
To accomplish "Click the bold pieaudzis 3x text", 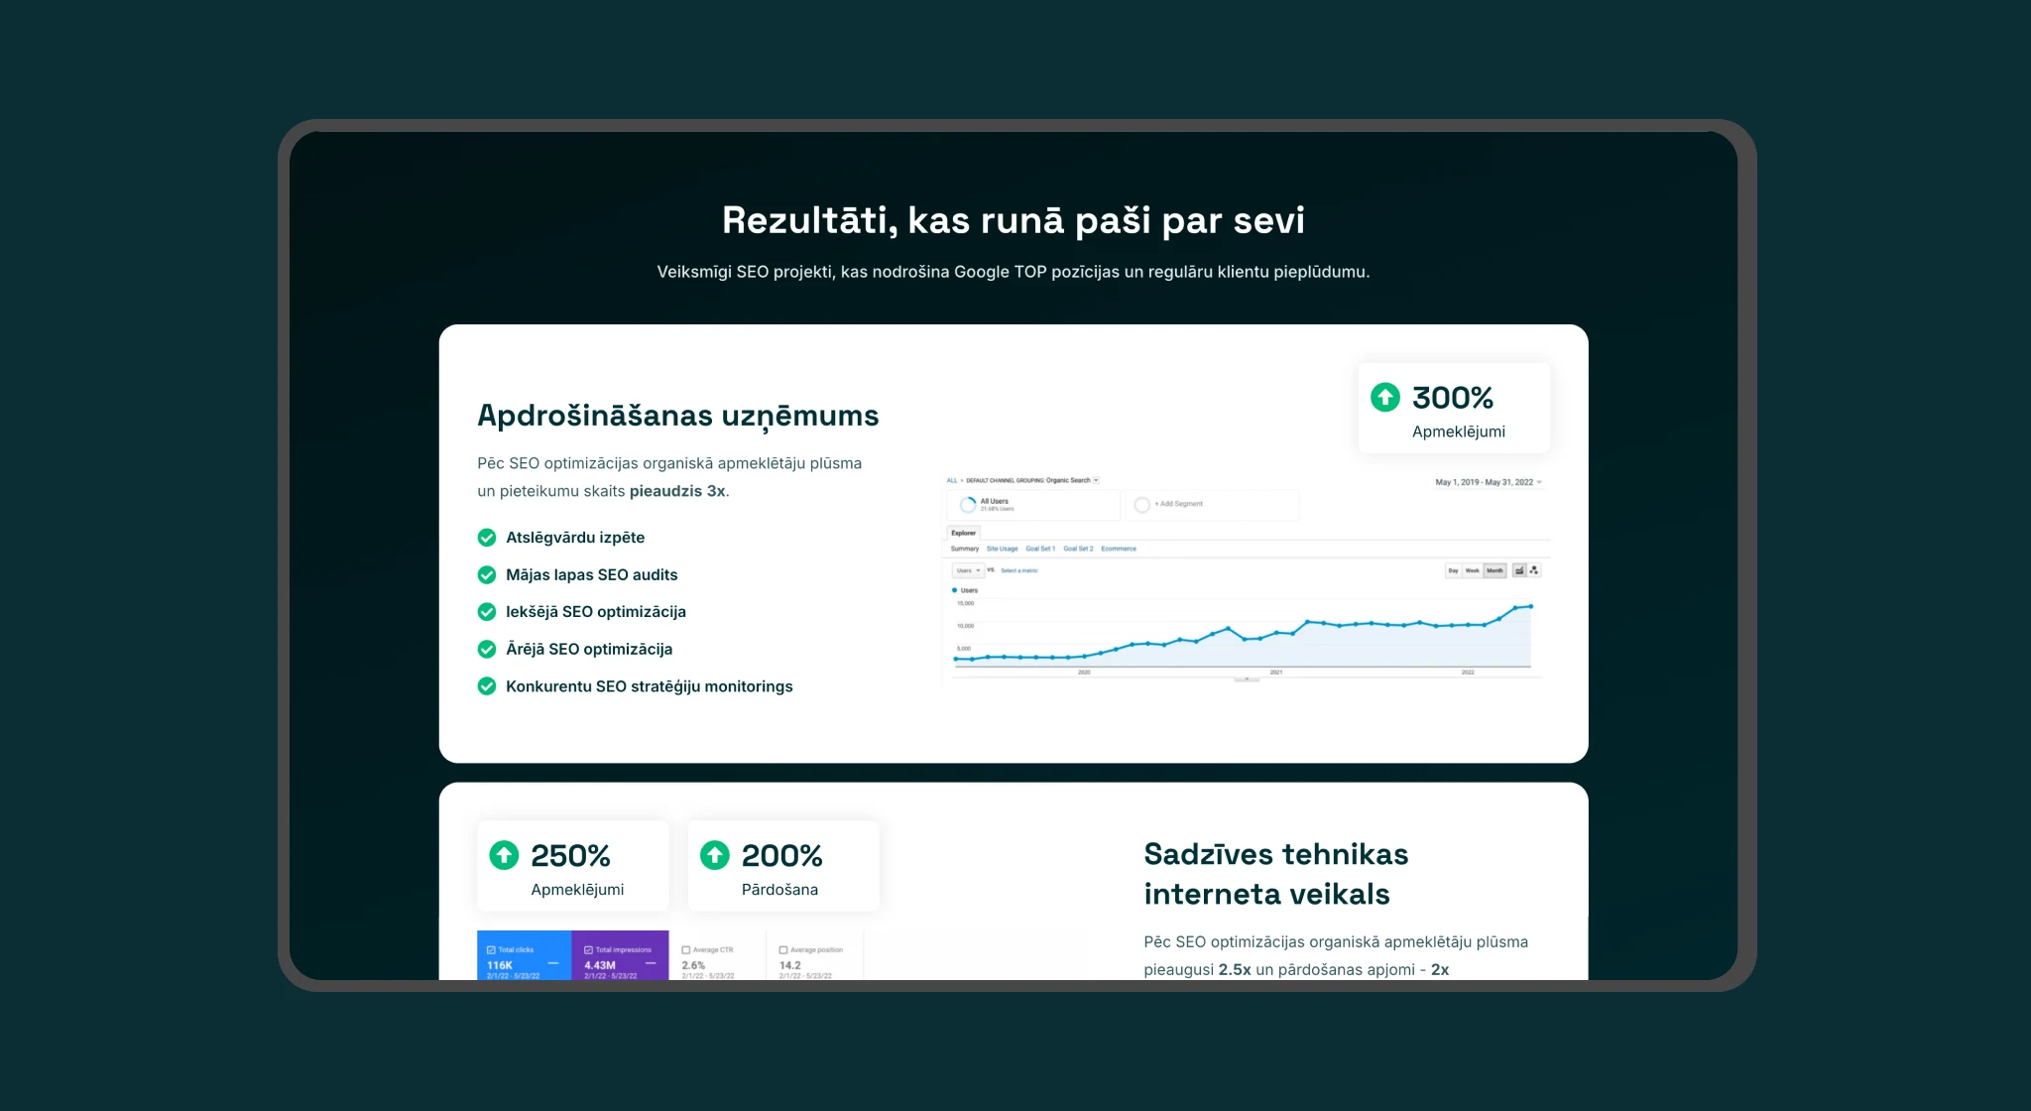I will pyautogui.click(x=677, y=491).
